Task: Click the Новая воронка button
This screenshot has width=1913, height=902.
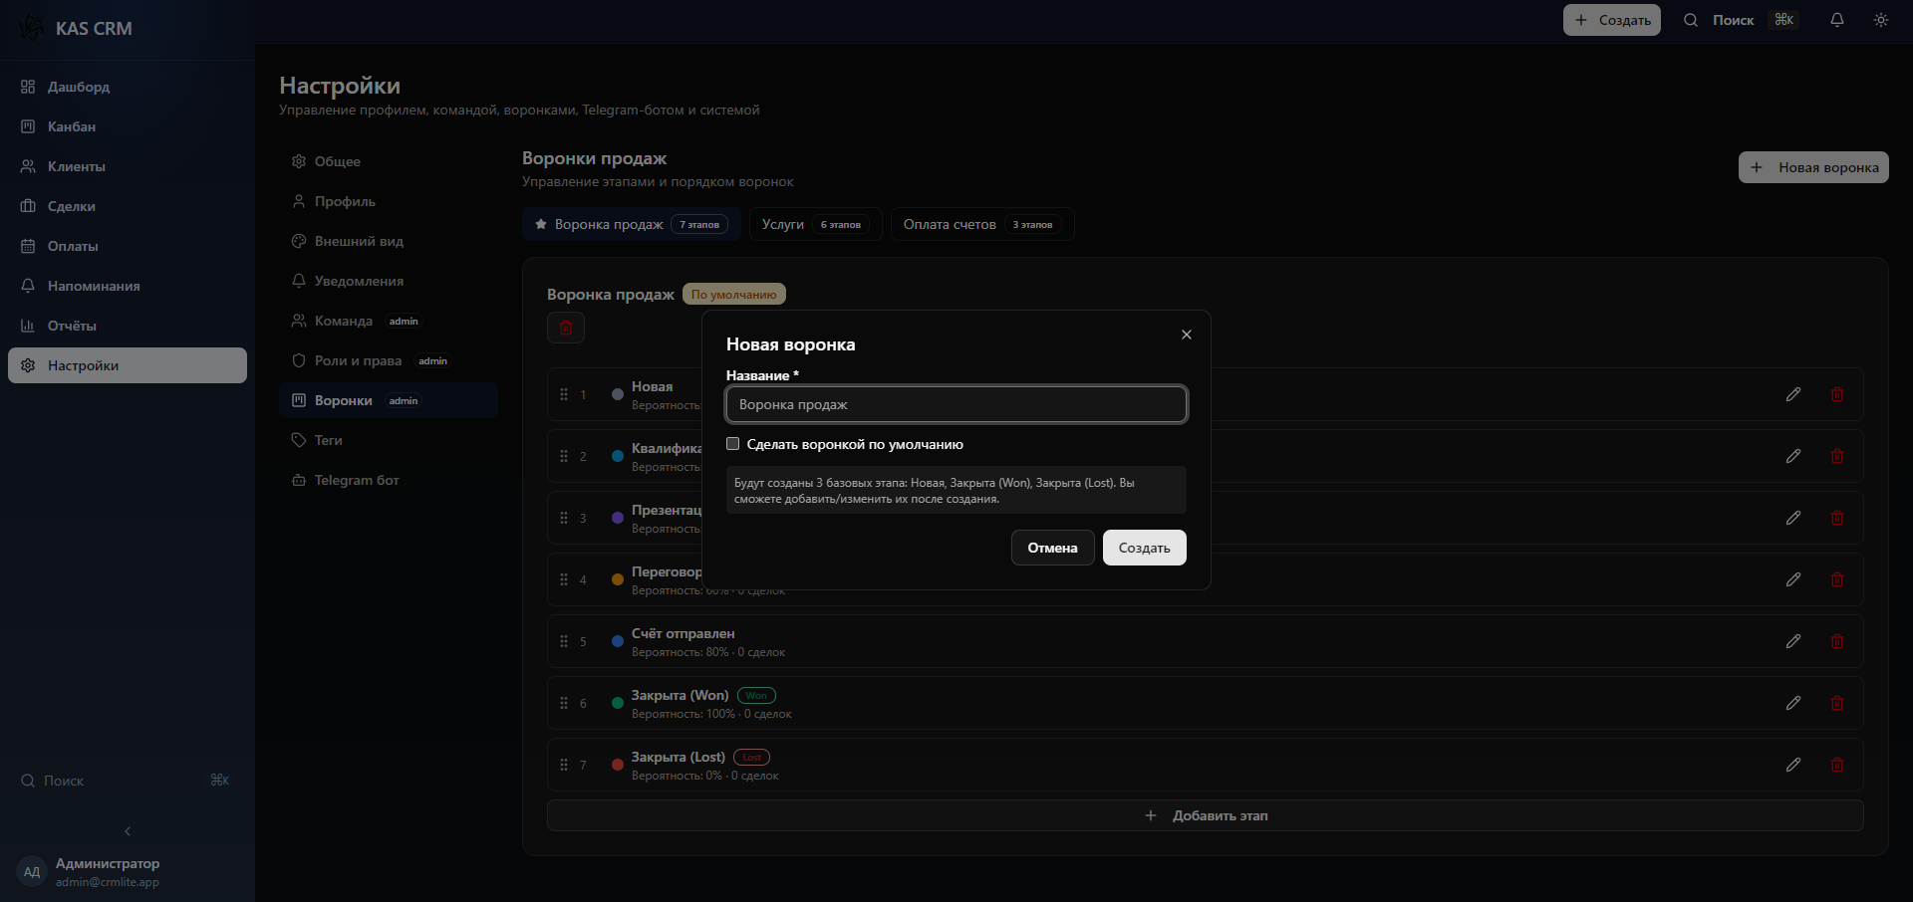Action: click(1813, 167)
